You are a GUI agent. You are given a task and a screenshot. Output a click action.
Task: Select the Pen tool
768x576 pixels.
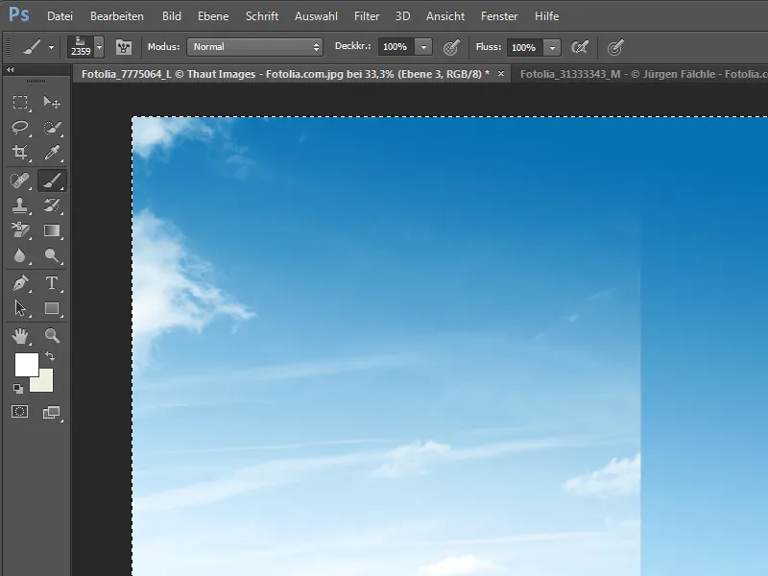click(x=20, y=283)
